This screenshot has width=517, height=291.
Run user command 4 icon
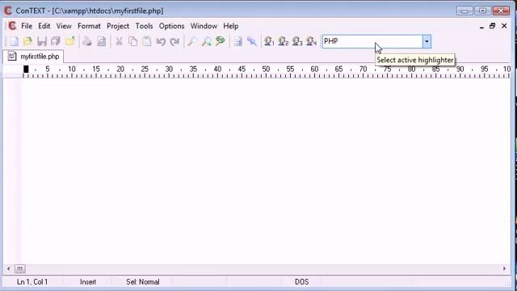(311, 41)
